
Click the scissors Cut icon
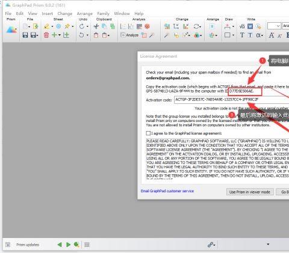[x=96, y=26]
